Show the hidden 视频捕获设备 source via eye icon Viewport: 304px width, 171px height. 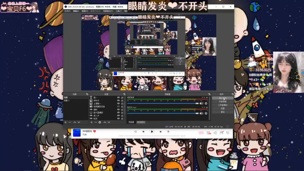pos(118,106)
